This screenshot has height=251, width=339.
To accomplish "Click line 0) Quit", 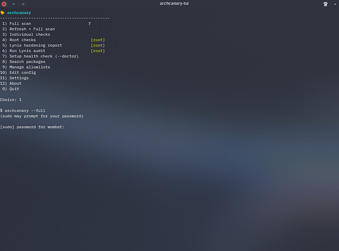I will coord(11,89).
